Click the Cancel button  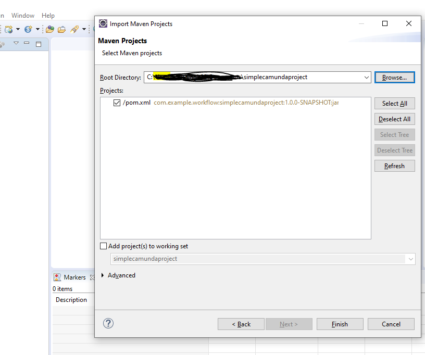pos(391,324)
